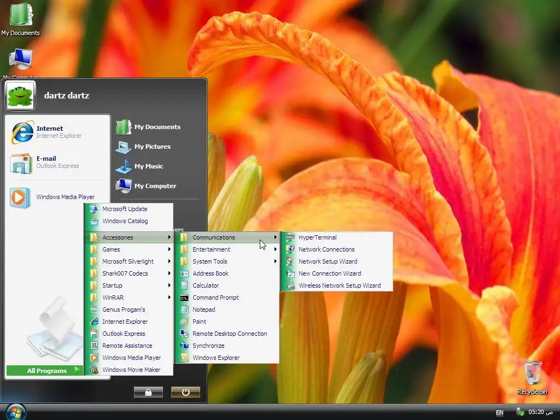The image size is (560, 420).
Task: Launch Internet Explorer from pinned Internet entry
Action: (57, 132)
